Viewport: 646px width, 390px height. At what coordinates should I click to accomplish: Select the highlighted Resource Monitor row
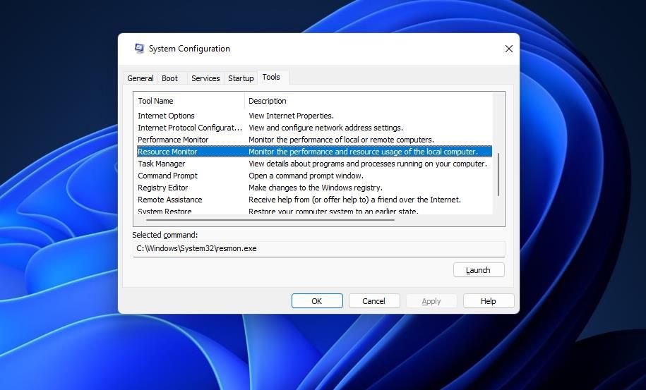pos(314,152)
